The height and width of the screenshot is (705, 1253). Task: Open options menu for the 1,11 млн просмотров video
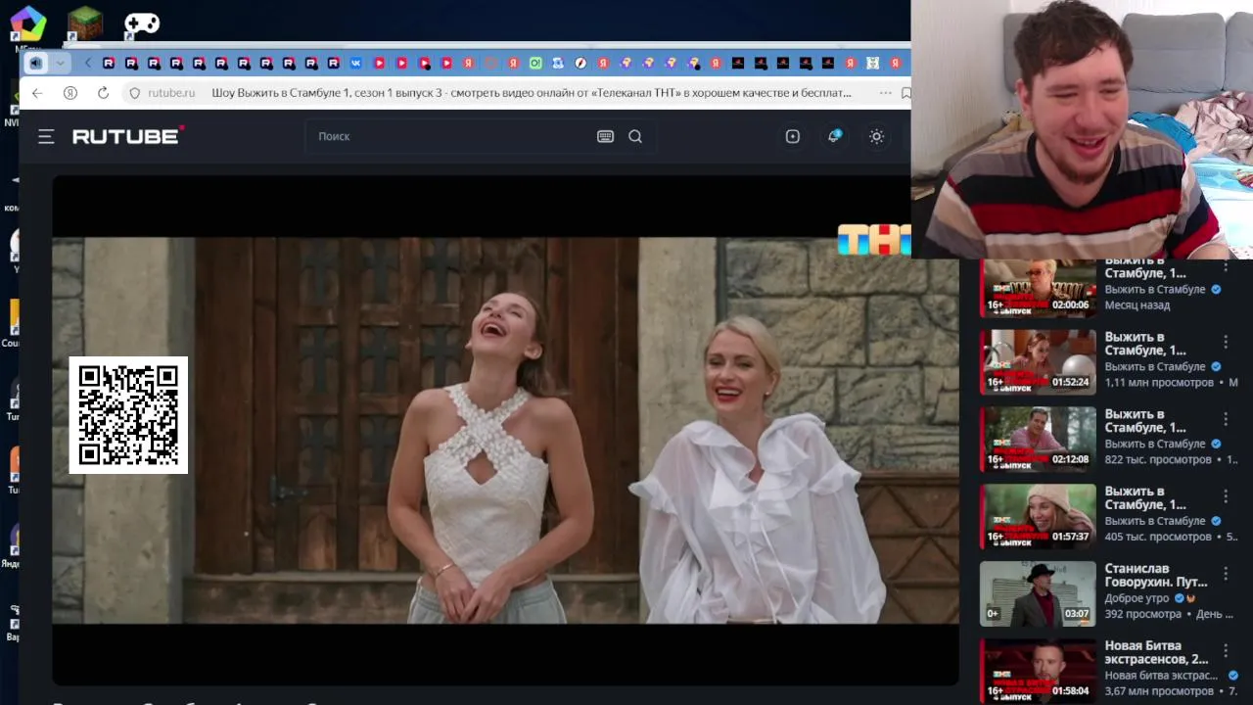[x=1226, y=342]
